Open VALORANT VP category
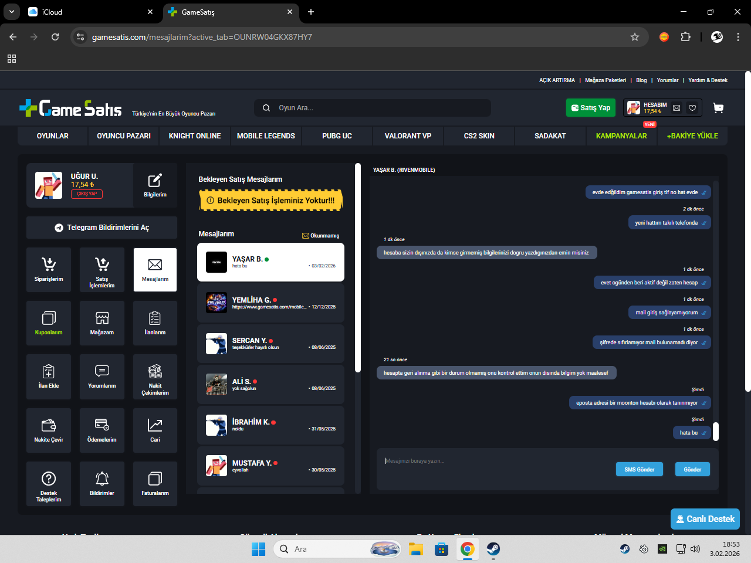 [x=408, y=136]
